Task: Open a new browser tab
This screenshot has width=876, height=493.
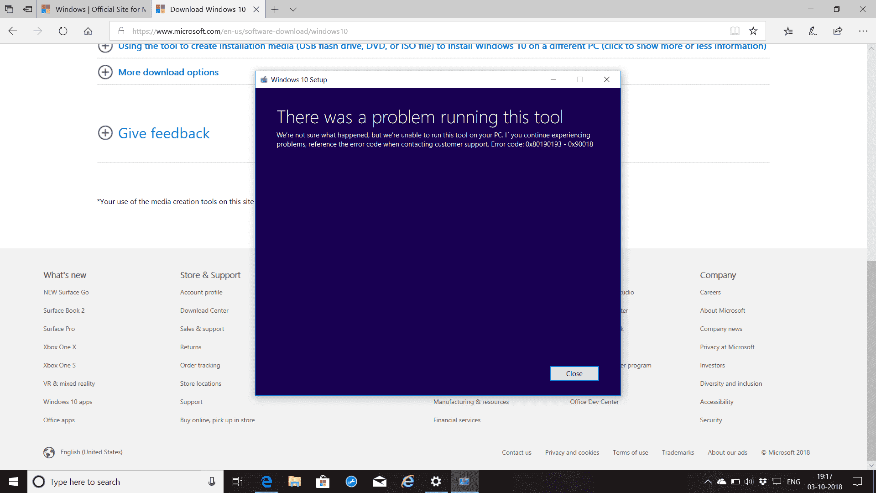Action: [275, 9]
